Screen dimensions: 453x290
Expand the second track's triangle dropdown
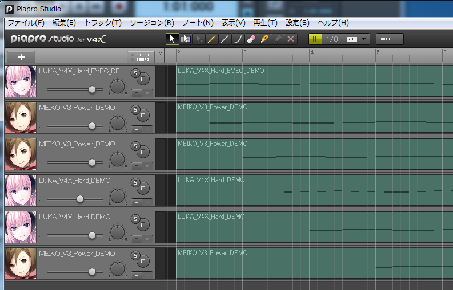147,129
